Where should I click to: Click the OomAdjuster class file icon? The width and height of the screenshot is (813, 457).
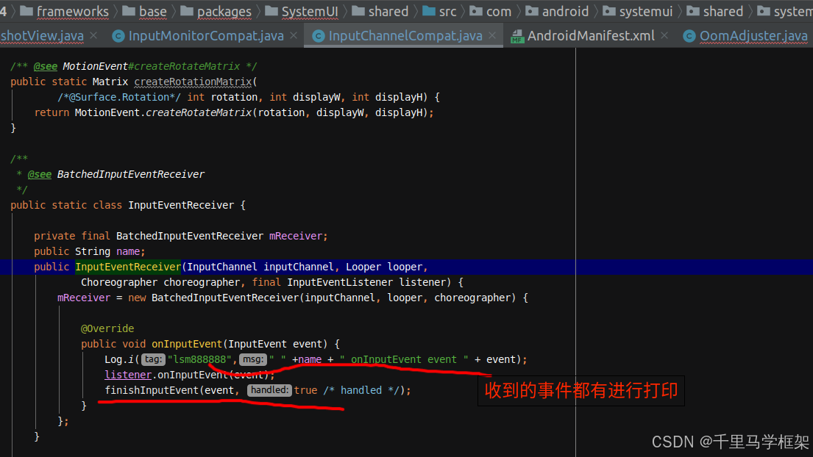[689, 36]
